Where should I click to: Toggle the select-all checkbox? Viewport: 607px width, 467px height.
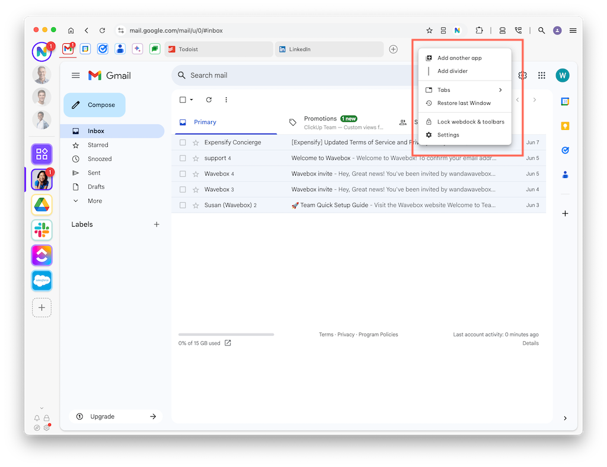click(183, 100)
